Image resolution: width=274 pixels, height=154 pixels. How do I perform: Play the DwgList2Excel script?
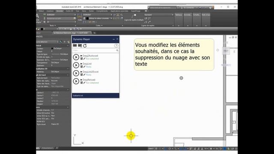[76, 73]
